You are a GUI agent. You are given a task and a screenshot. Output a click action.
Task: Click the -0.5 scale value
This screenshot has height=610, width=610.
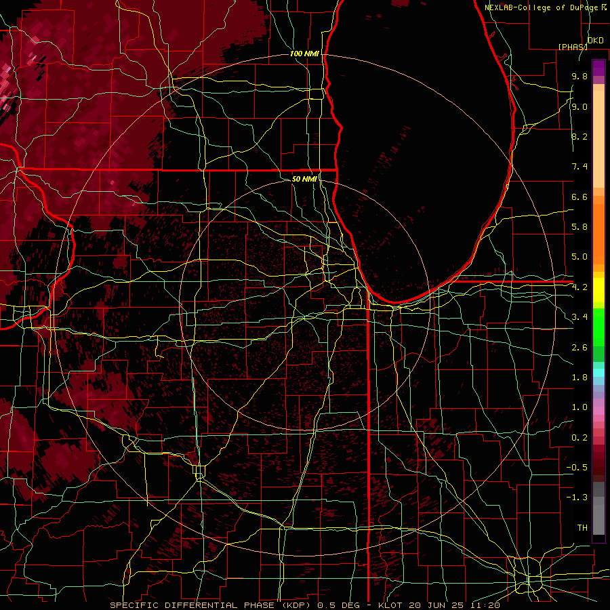577,468
